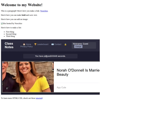Click the woman in yellow ad thumbnail
Screen dimensions: 158x118
[28, 77]
